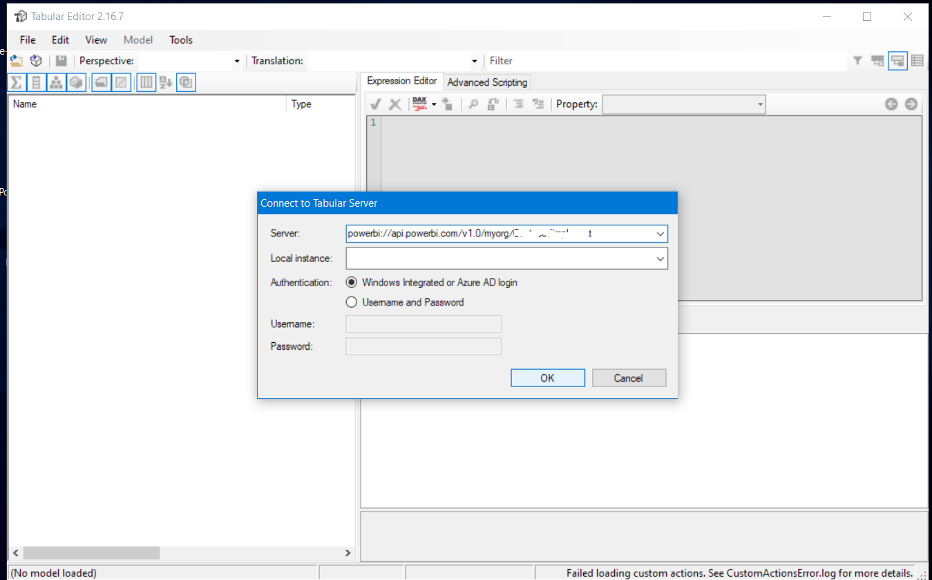The width and height of the screenshot is (932, 580).
Task: Open the DAX Formatter options arrow
Action: 434,104
